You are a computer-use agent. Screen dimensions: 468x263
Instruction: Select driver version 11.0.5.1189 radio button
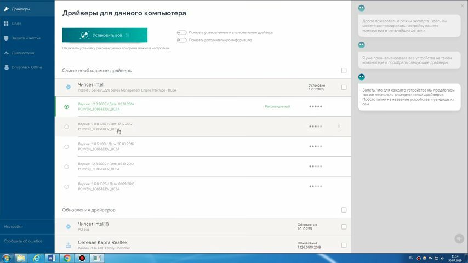pyautogui.click(x=66, y=147)
